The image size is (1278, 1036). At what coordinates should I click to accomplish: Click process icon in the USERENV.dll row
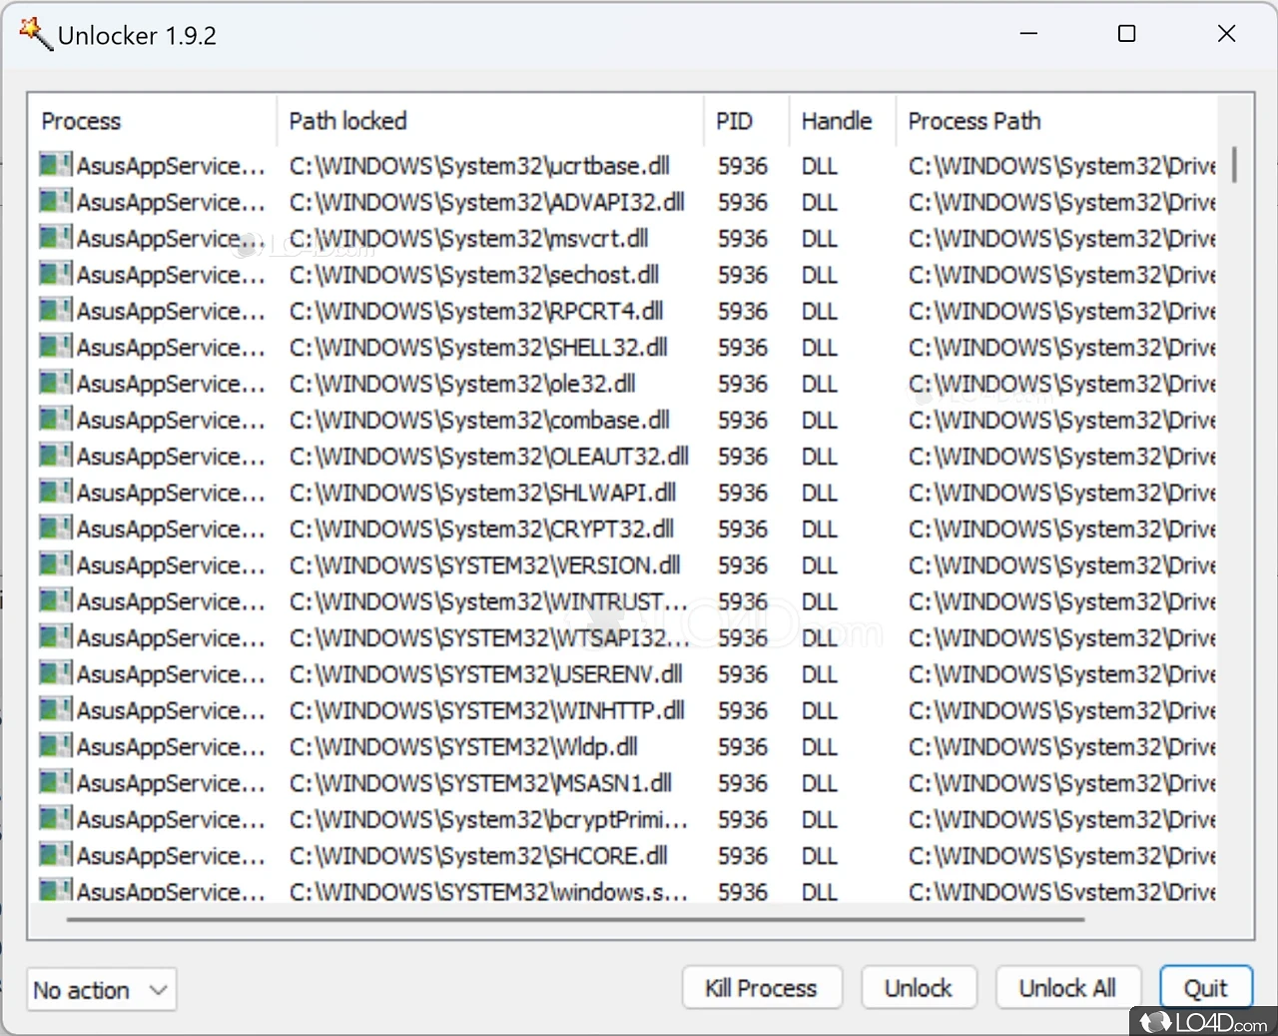click(56, 673)
